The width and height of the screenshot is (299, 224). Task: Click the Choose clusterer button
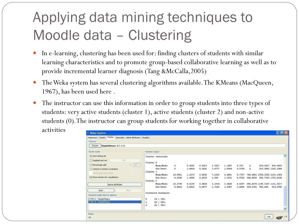(95, 146)
